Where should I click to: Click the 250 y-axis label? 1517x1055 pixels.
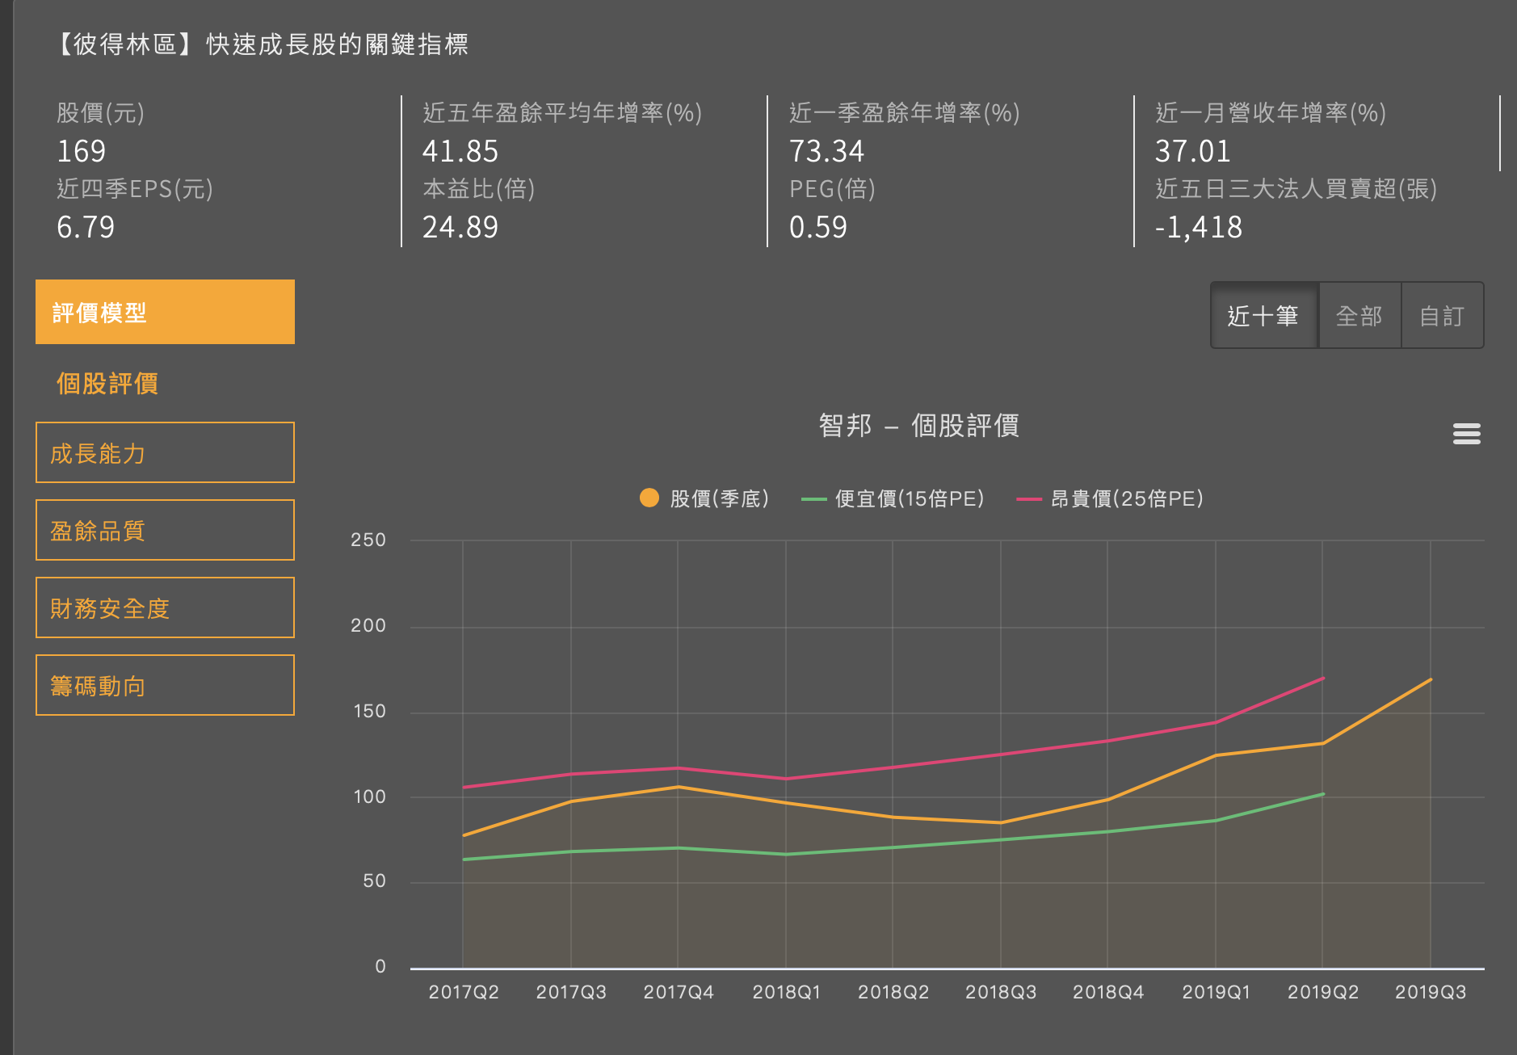(x=368, y=540)
